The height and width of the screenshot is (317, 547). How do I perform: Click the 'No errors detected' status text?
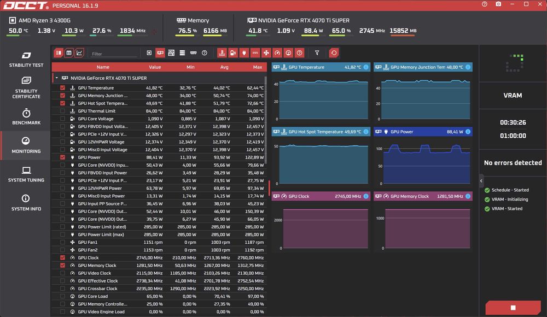coord(513,163)
